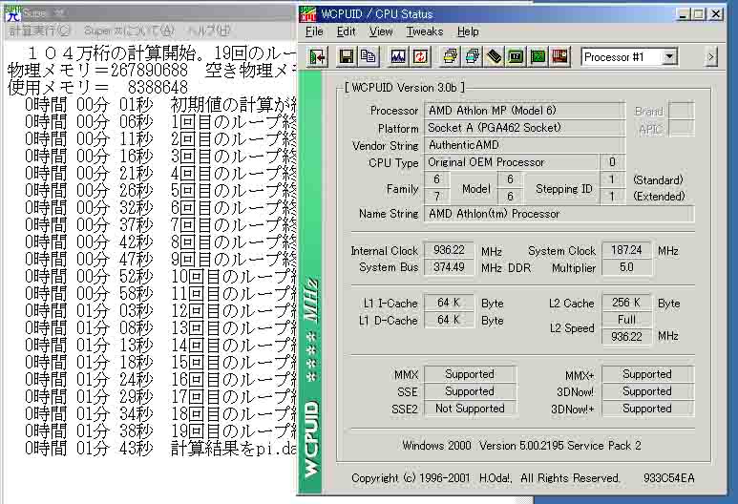Minimize the WCPUID window
Image resolution: width=738 pixels, height=504 pixels.
(x=684, y=14)
